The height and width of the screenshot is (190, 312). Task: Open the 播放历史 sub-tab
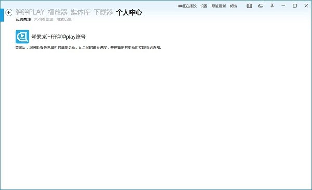click(x=64, y=19)
